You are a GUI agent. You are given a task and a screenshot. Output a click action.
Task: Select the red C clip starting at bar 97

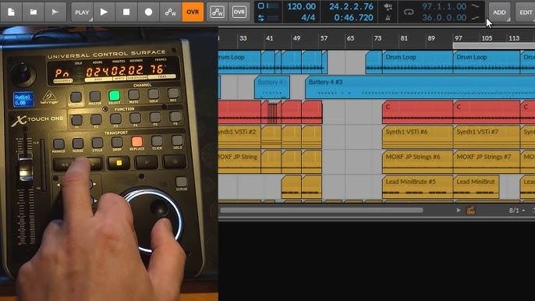click(487, 112)
